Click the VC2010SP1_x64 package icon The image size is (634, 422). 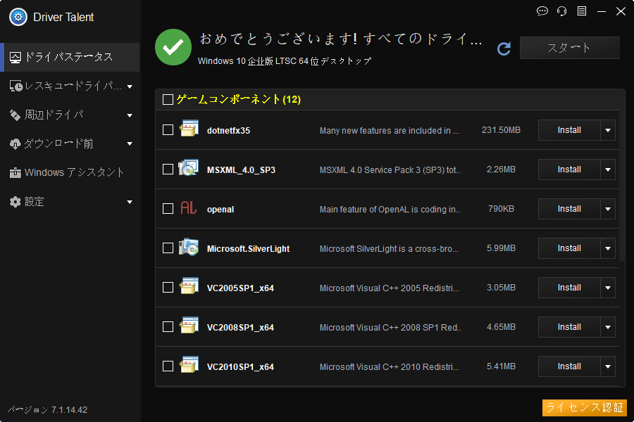pos(189,364)
